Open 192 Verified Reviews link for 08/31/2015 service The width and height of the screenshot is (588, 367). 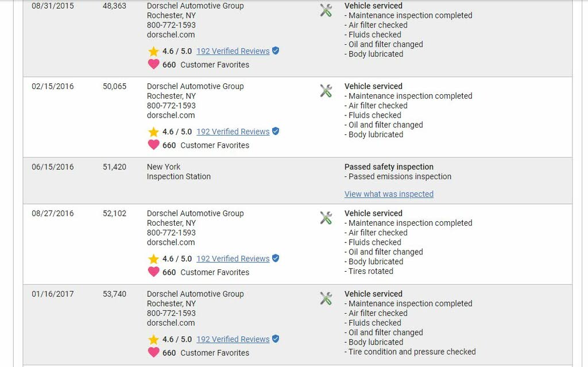click(x=233, y=51)
